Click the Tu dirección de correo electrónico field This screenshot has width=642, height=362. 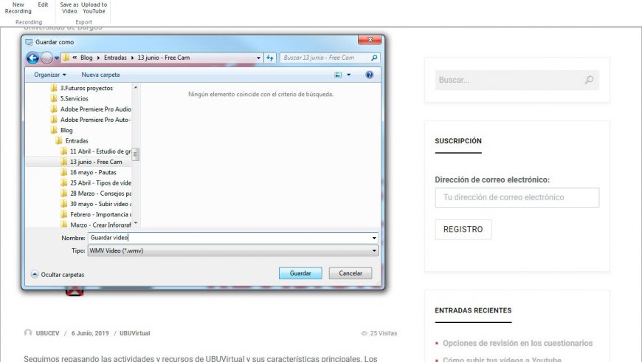pyautogui.click(x=517, y=197)
